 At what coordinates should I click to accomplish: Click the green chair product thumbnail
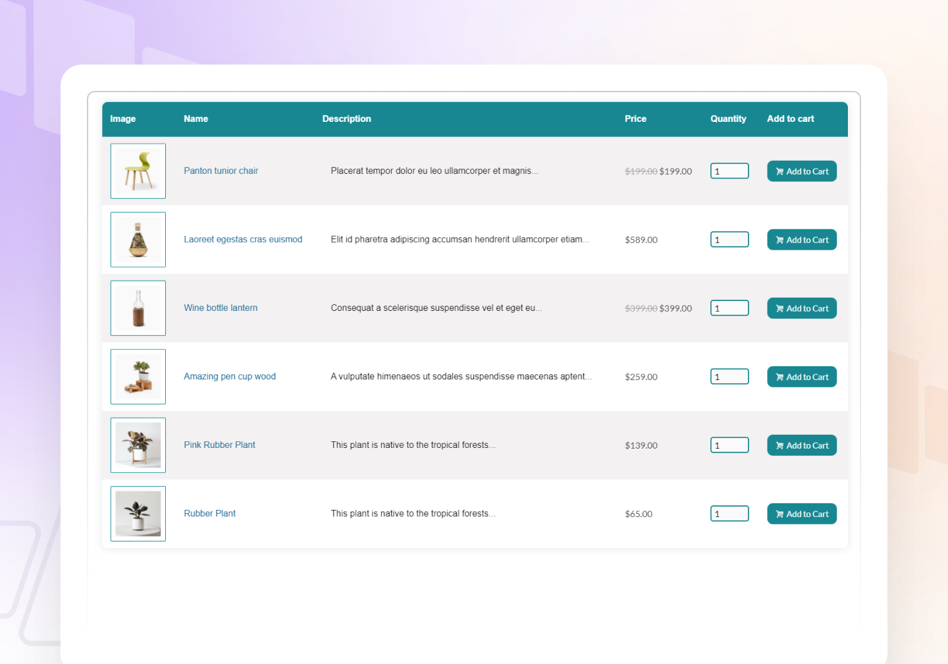(138, 171)
